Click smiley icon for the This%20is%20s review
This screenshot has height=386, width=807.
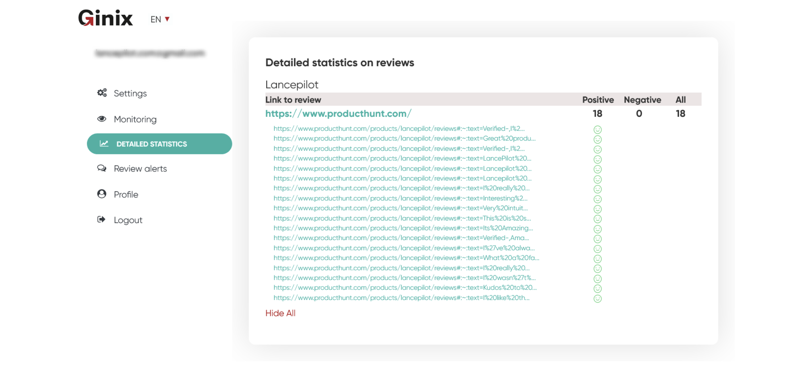tap(597, 219)
